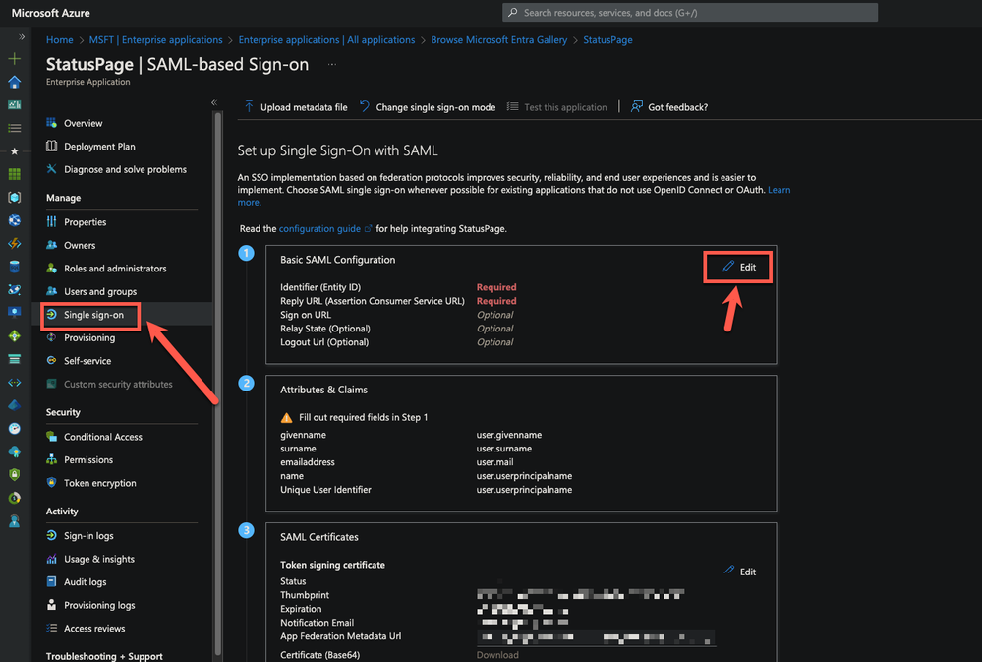This screenshot has width=982, height=662.
Task: Click Upload metadata file button
Action: 296,107
